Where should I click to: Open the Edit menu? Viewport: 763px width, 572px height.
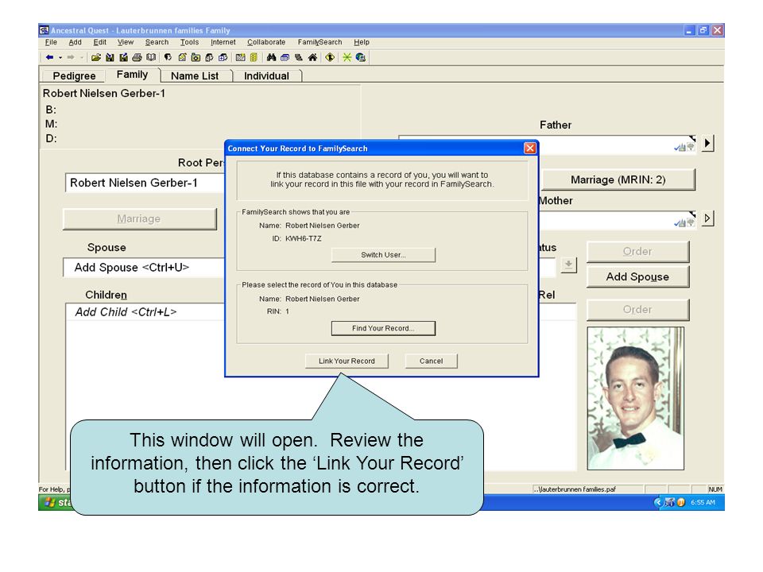(x=100, y=42)
